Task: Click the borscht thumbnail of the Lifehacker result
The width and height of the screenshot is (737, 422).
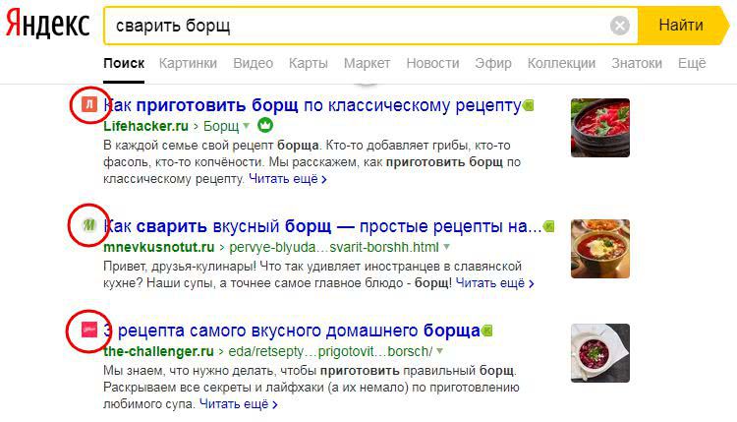Action: [600, 128]
